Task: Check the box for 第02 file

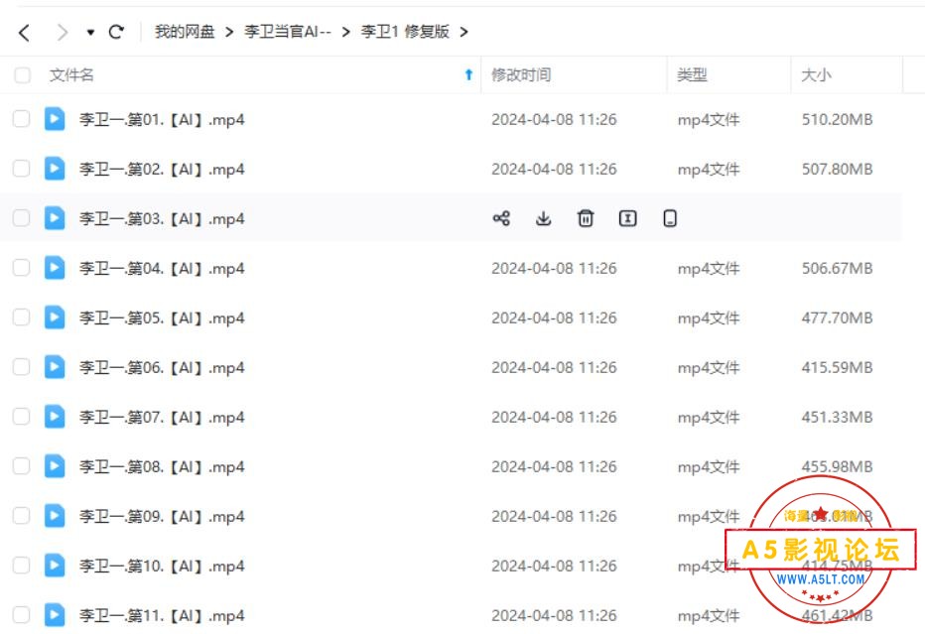Action: point(21,168)
